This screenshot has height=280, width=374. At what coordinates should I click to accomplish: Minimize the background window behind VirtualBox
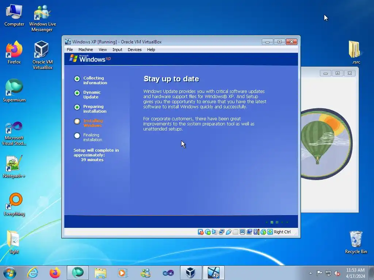tap(325, 73)
